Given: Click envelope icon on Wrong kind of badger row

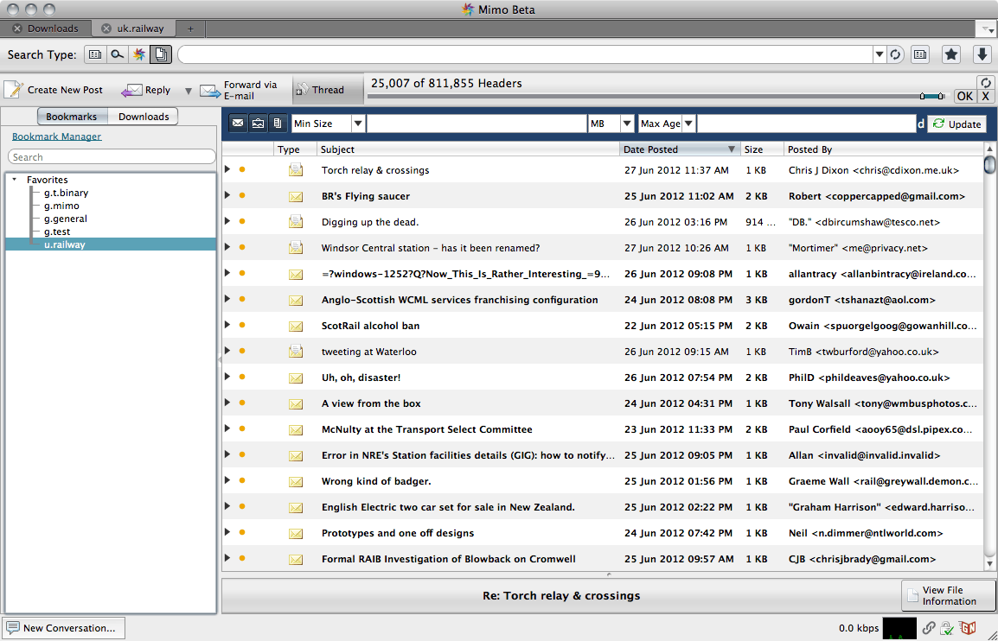Looking at the screenshot, I should tap(295, 482).
